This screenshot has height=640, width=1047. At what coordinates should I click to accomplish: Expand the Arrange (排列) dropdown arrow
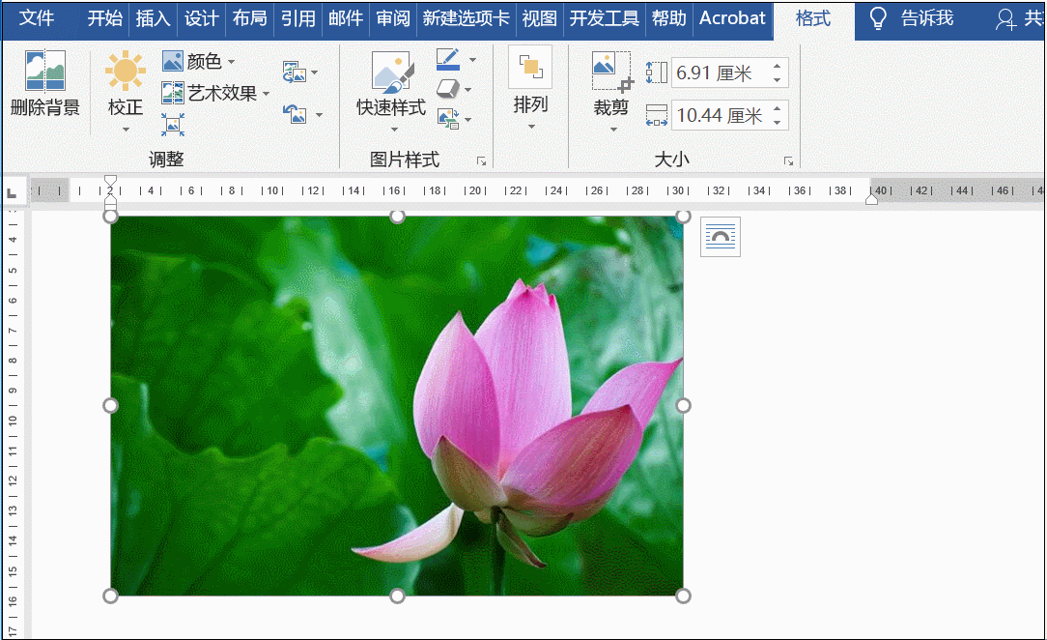coord(531,127)
